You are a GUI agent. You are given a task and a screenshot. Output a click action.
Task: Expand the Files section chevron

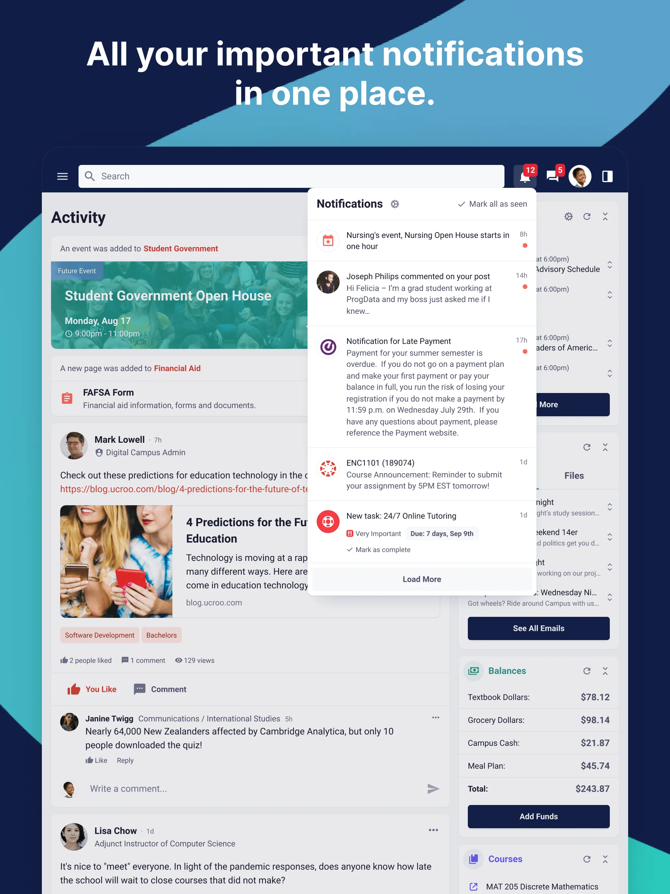pyautogui.click(x=605, y=447)
